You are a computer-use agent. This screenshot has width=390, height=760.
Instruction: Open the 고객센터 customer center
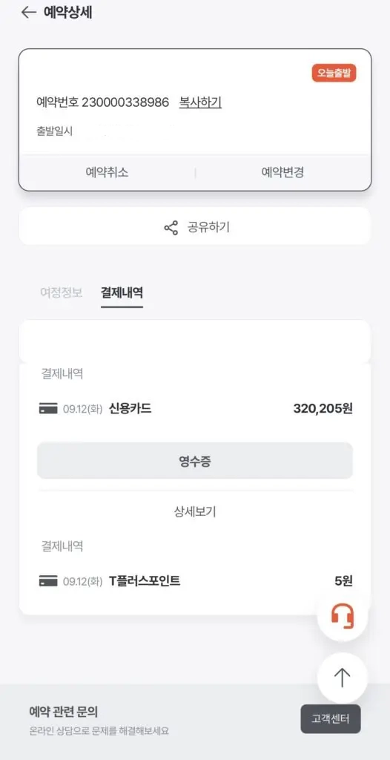[331, 718]
